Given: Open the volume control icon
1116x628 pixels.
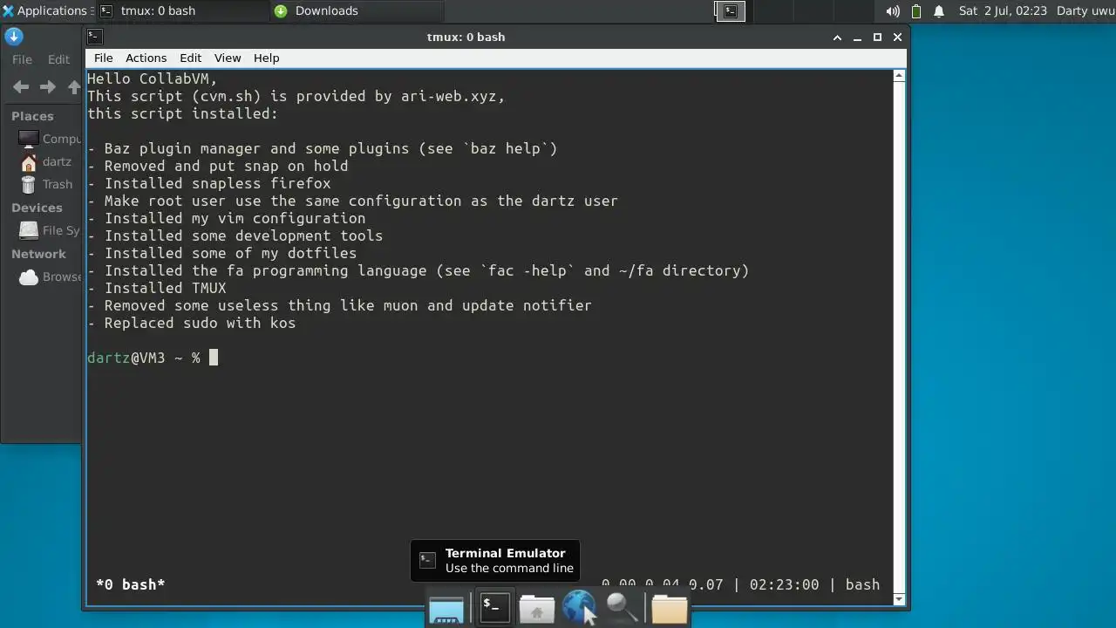Looking at the screenshot, I should point(893,11).
